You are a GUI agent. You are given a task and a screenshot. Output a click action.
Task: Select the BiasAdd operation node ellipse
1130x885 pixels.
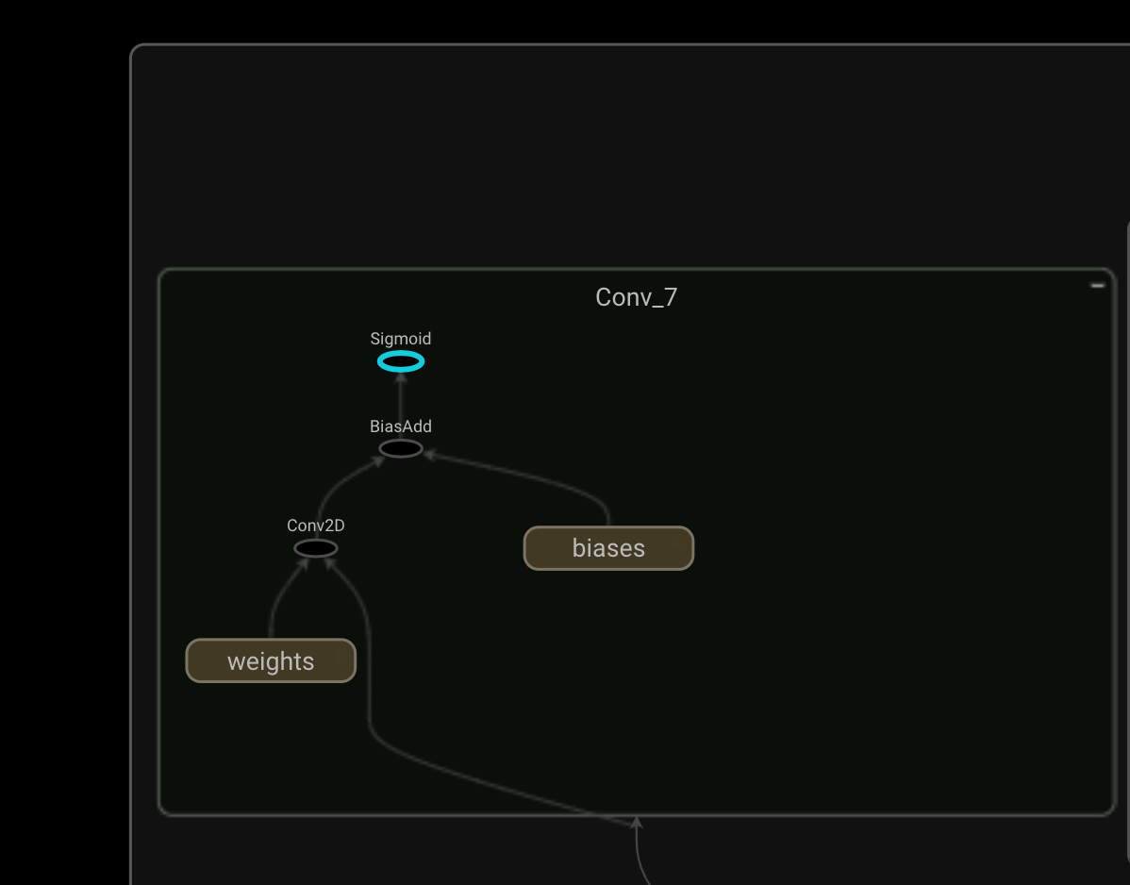tap(401, 449)
